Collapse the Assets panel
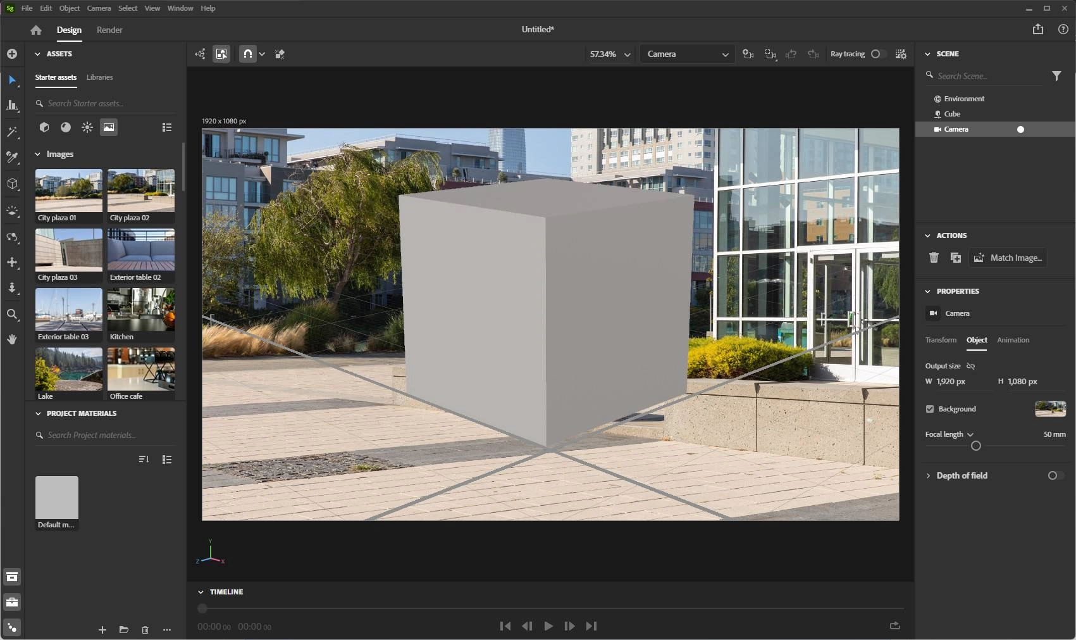Viewport: 1076px width, 640px height. point(37,54)
